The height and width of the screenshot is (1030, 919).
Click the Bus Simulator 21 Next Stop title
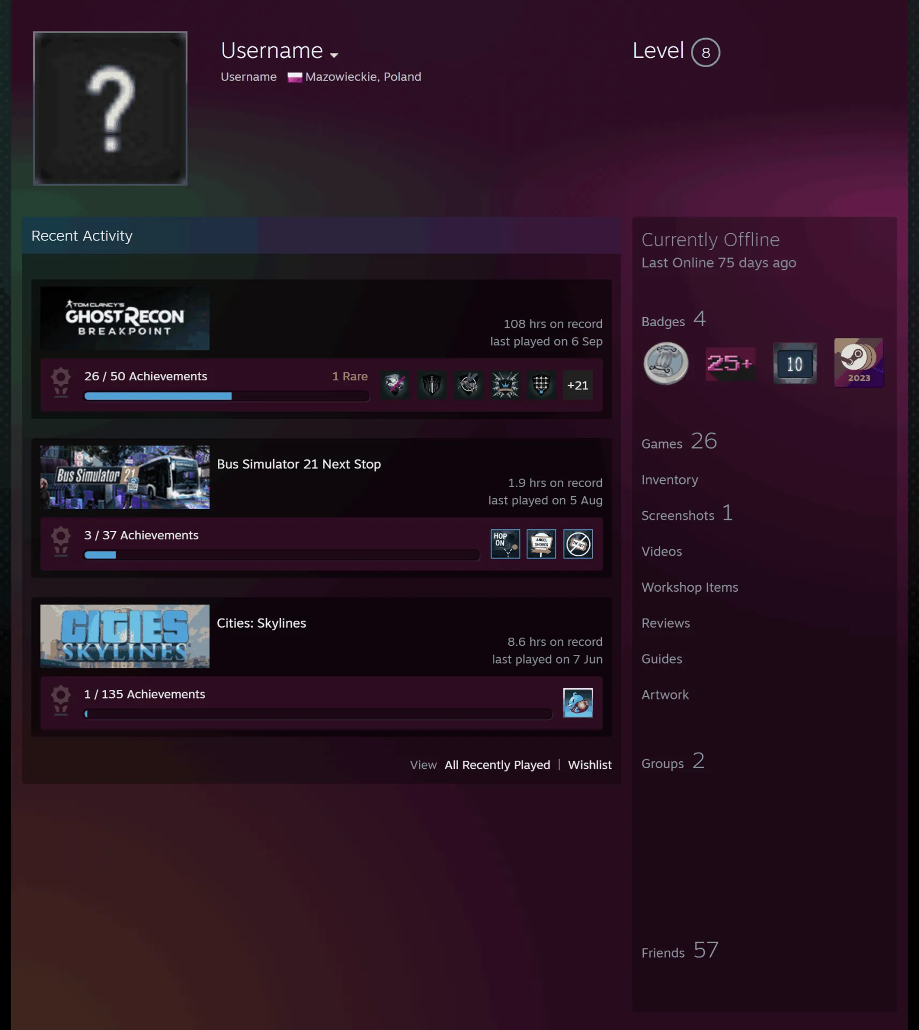299,464
